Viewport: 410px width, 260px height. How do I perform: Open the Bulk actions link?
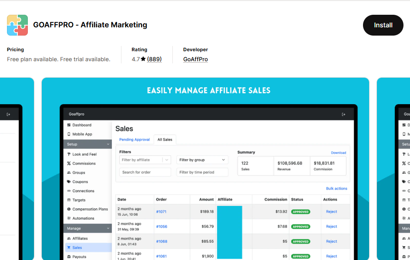(336, 188)
